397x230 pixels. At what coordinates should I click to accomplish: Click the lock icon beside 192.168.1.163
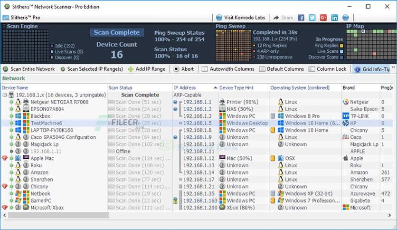[x=175, y=201]
